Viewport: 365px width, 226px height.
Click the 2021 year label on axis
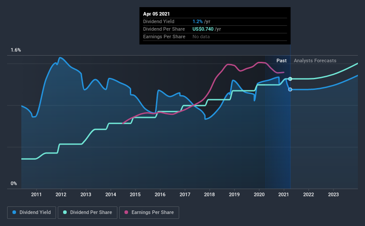(x=284, y=194)
